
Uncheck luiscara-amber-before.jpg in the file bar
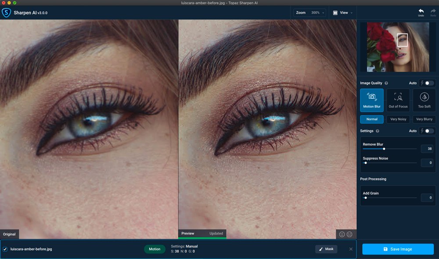click(5, 249)
